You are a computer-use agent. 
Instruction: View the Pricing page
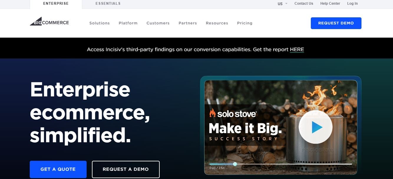pyautogui.click(x=245, y=23)
